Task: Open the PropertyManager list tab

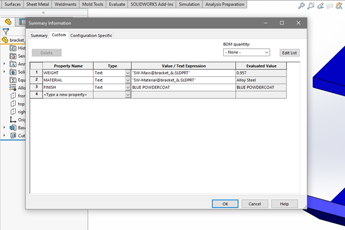Action: tap(22, 22)
